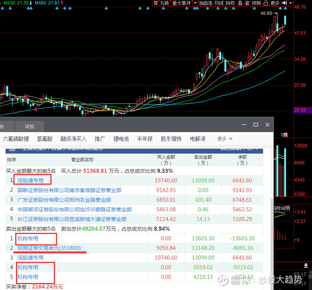Open the 更多 menu in chart toolbar
This screenshot has width=312, height=290.
(275, 3)
